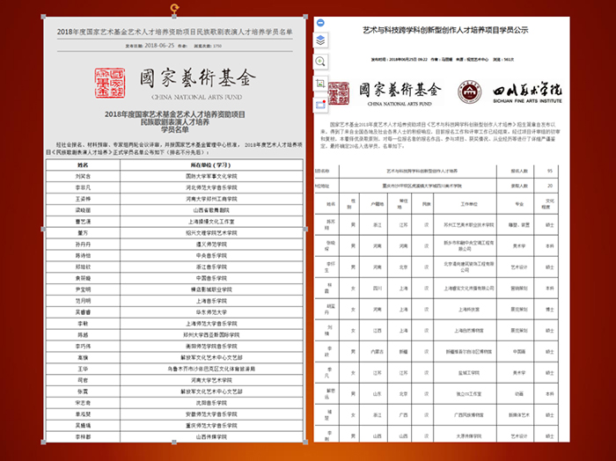Activate the crop image tool
This screenshot has height=461, width=616.
(320, 82)
